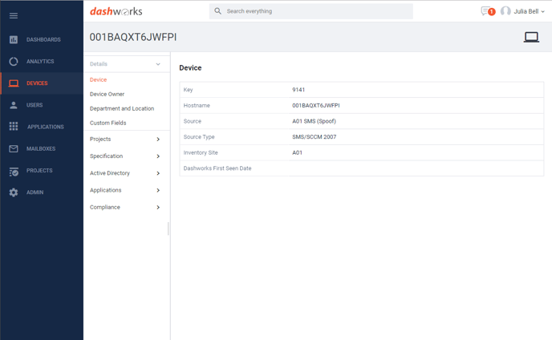Go to PROJECTS in the sidebar
This screenshot has height=340, width=552.
[39, 170]
